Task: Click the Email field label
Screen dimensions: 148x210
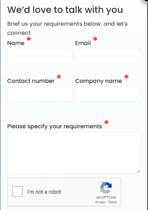Action: point(83,43)
